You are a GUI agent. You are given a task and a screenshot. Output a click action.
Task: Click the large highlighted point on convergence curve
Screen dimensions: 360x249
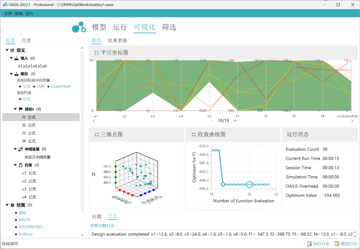[249, 184]
